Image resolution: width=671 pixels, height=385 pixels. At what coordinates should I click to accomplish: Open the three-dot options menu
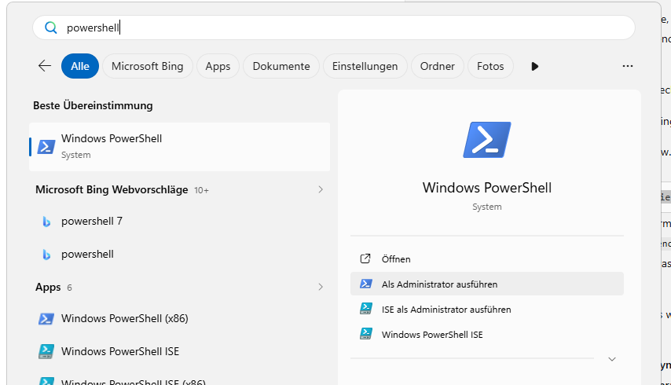coord(627,66)
